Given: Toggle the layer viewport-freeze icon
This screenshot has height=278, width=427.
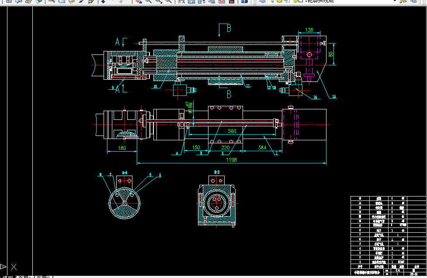Looking at the screenshot, I should pos(287,1).
